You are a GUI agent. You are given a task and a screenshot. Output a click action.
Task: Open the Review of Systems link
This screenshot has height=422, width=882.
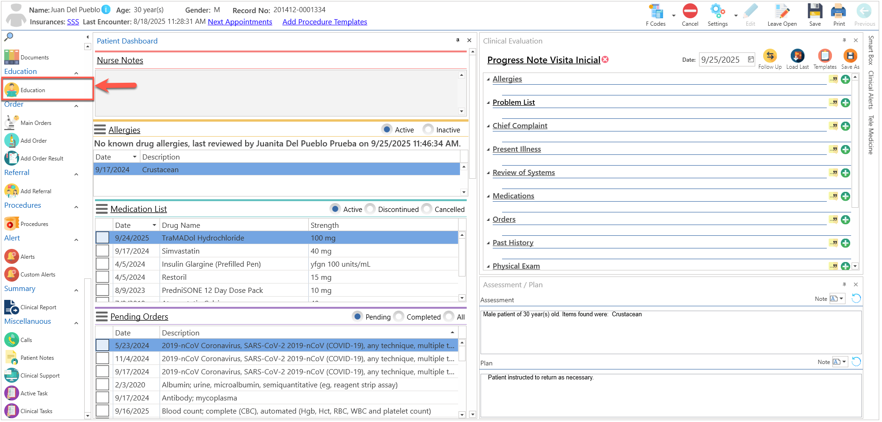coord(524,172)
